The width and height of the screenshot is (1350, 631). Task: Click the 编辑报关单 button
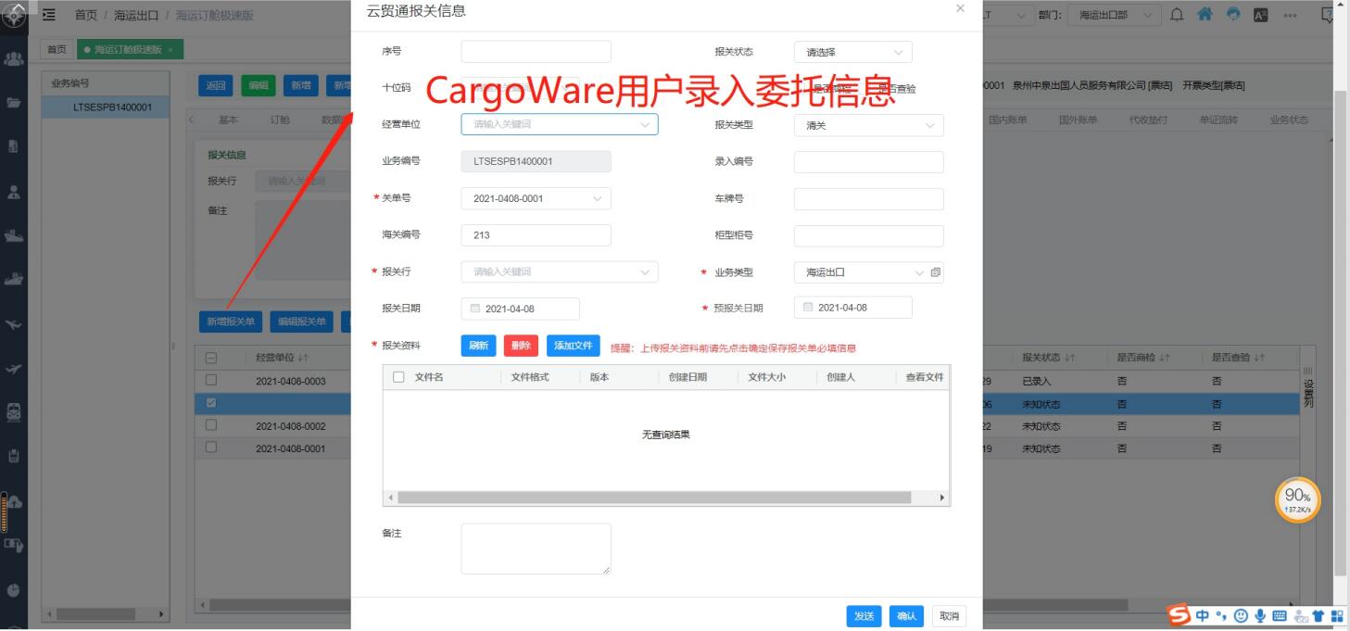click(x=302, y=322)
